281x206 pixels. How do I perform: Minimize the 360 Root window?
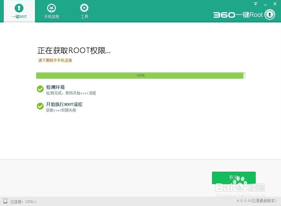coord(265,4)
